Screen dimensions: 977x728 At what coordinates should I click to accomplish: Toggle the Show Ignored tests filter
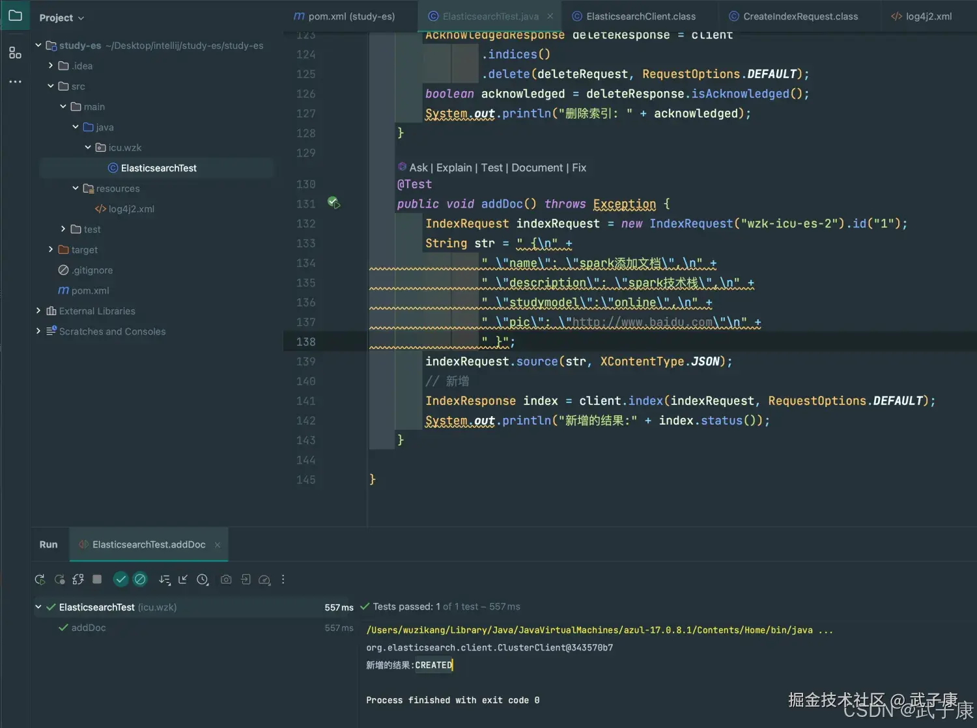(x=140, y=579)
